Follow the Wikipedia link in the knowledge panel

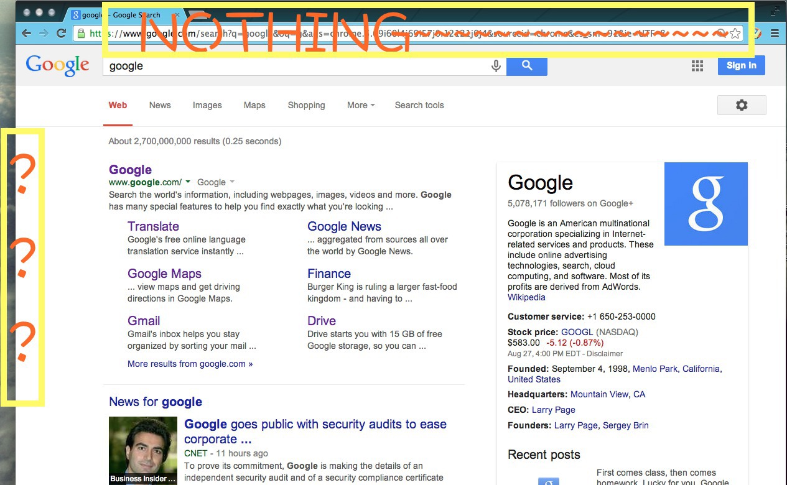(x=526, y=297)
